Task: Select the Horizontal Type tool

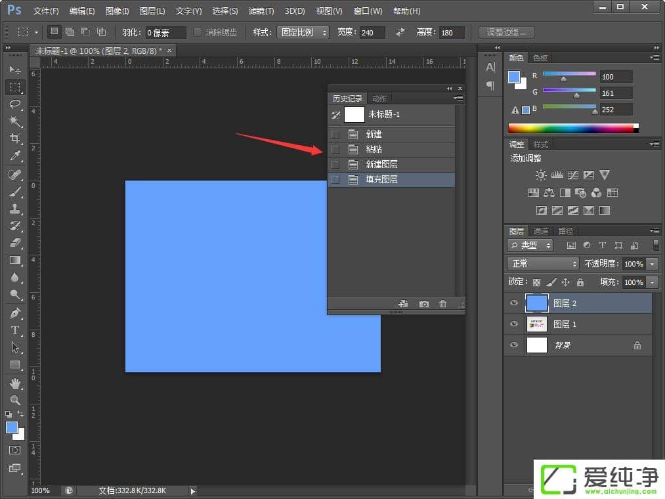Action: 15,330
